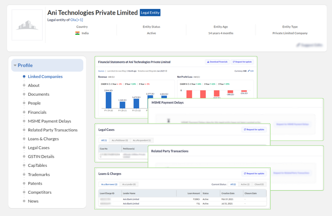332x216 pixels.
Task: Filter loans by Active (2) status
Action: [245, 184]
